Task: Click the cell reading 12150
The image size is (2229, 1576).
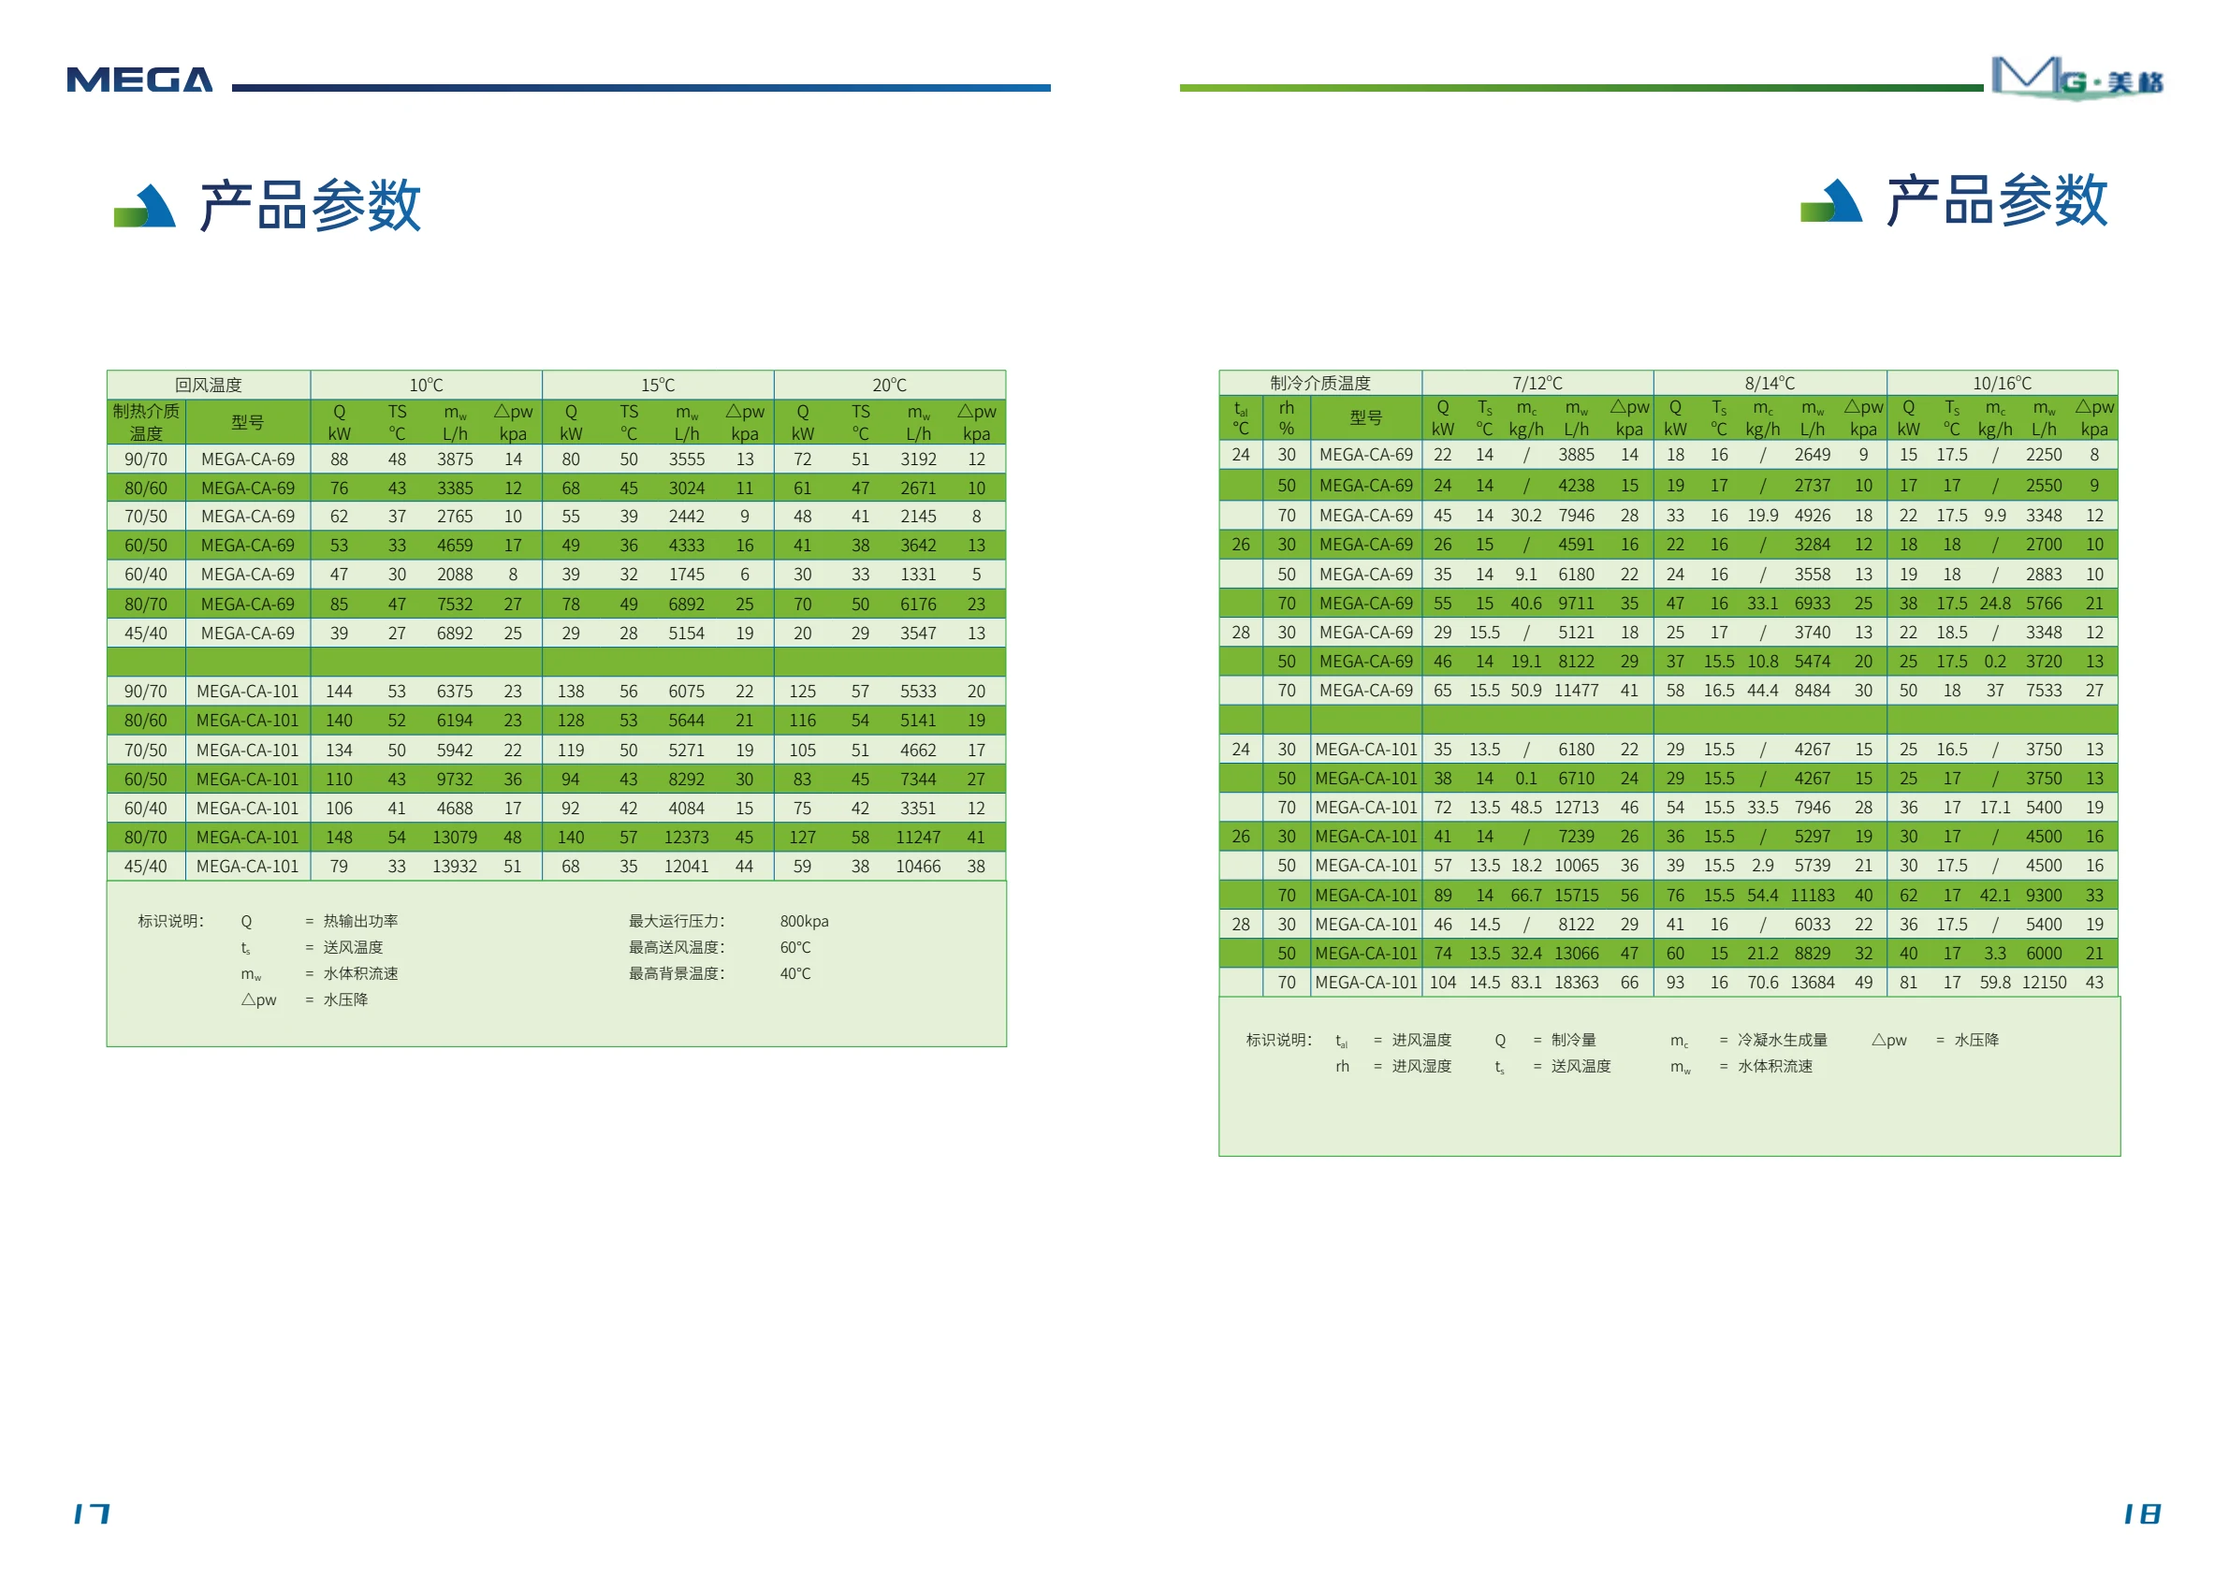Action: pyautogui.click(x=2044, y=983)
